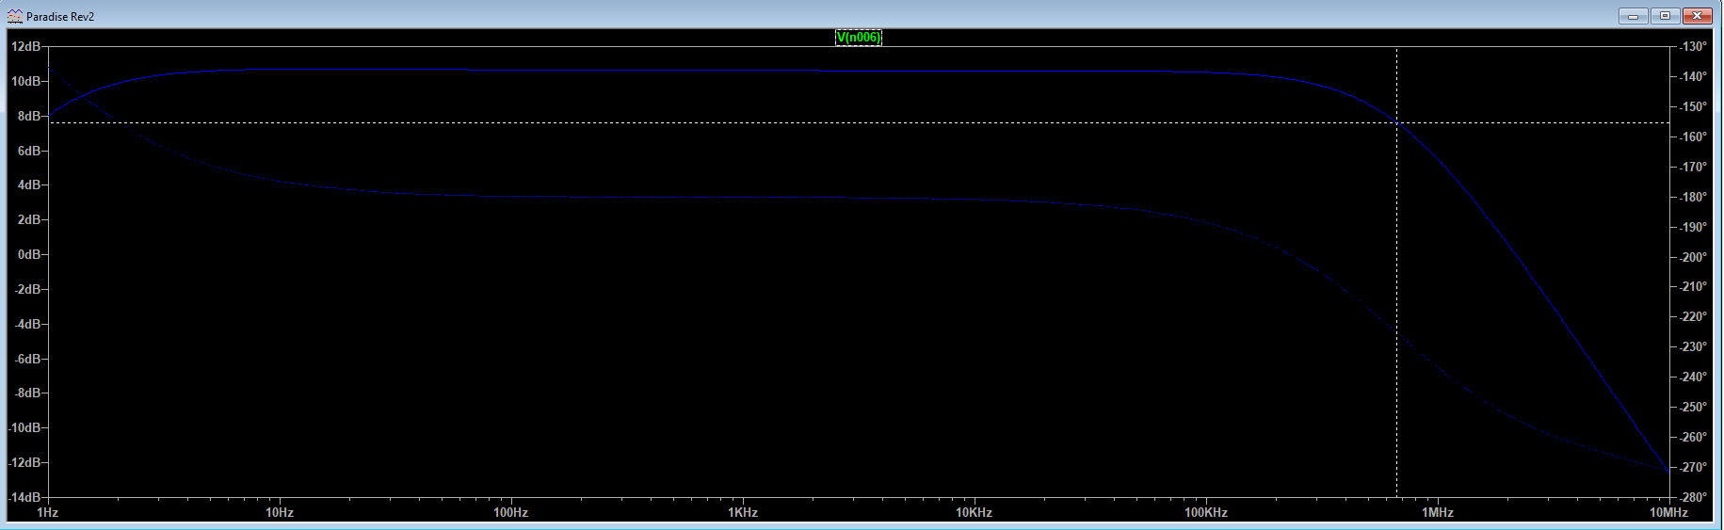Image resolution: width=1724 pixels, height=530 pixels.
Task: Click the 1MHz frequency axis label
Action: pyautogui.click(x=1438, y=513)
